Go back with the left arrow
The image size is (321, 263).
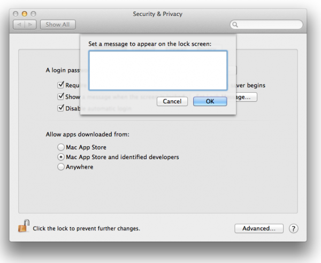pos(19,25)
